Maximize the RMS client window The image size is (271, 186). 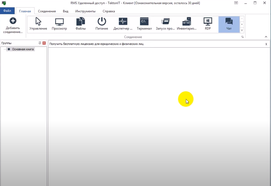pos(255,3)
